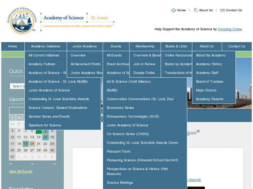Select Pioneering Science (Kirkwood School District)
The image size is (253, 189).
click(142, 160)
